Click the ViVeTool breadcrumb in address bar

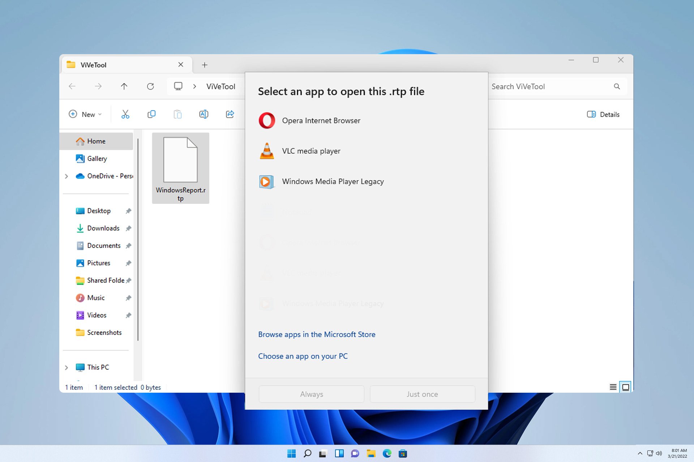pyautogui.click(x=220, y=87)
